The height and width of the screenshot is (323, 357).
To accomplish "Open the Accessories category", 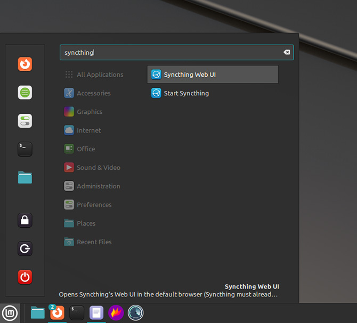I will pyautogui.click(x=87, y=93).
